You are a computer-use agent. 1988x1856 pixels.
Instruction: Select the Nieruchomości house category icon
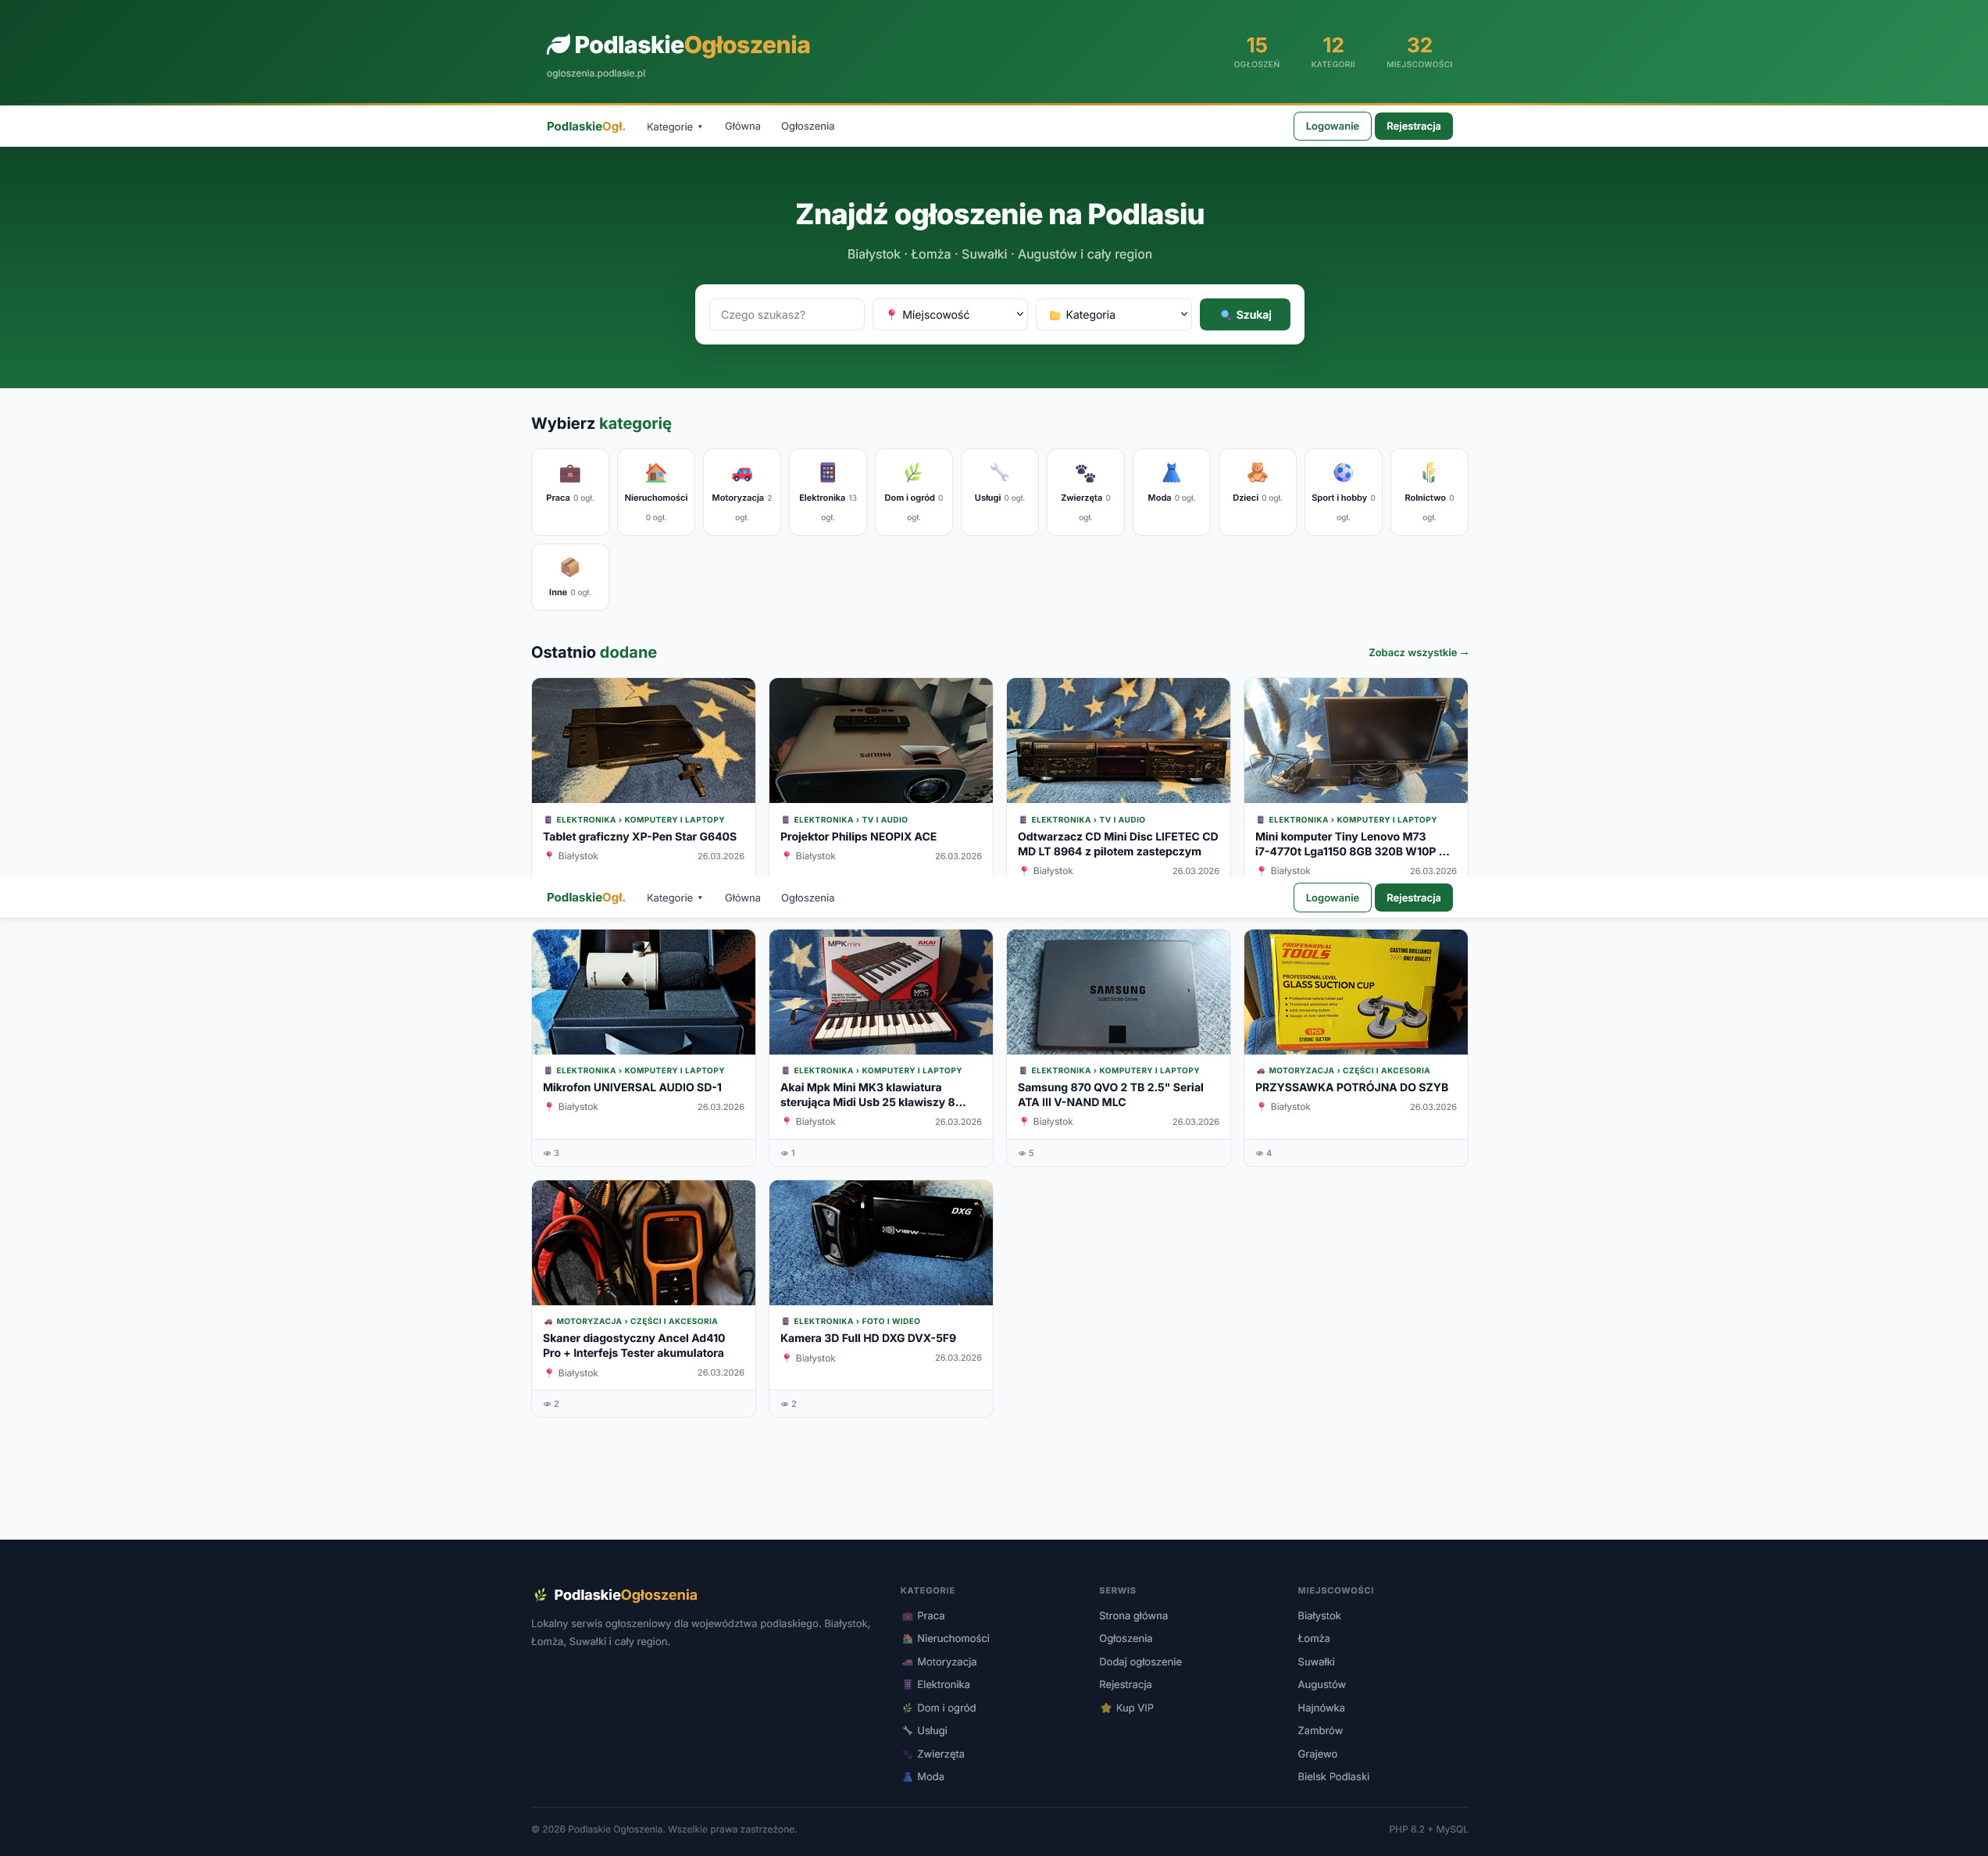(x=655, y=473)
